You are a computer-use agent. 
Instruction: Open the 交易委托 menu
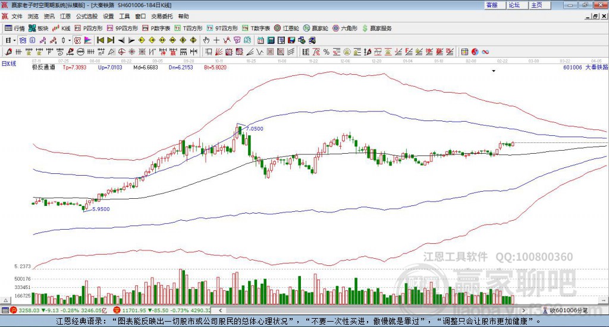[162, 16]
